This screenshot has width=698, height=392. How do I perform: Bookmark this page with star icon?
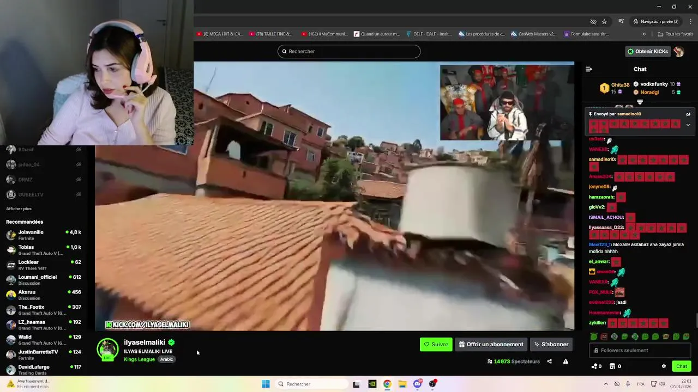604,21
